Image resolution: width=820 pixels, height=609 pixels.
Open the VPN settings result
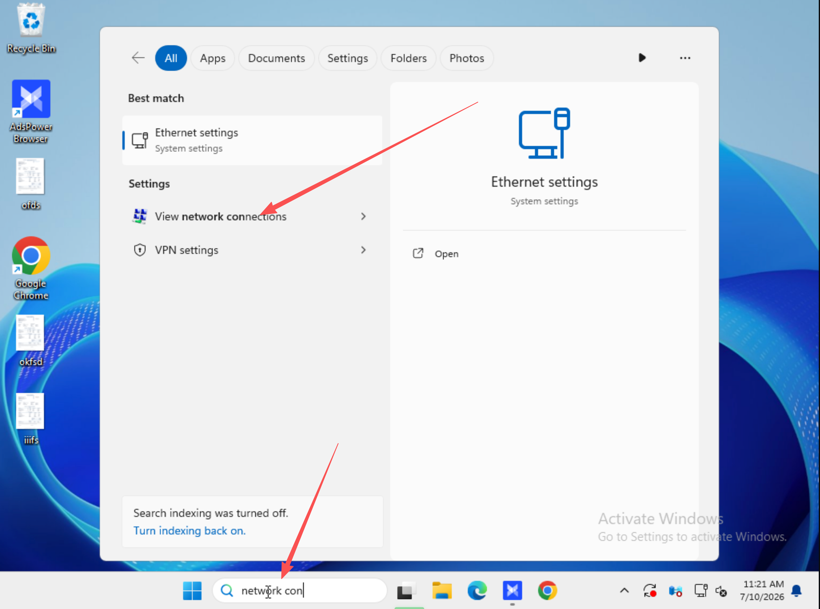click(x=252, y=250)
